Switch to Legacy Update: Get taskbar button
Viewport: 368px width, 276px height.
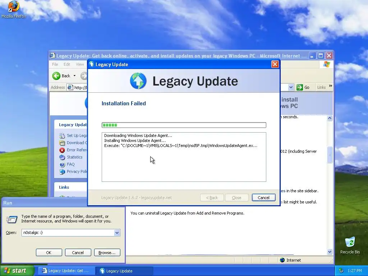66,271
